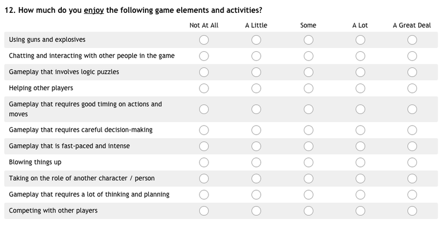Choose 'A Little' for Chatting and interacting with people

point(256,56)
